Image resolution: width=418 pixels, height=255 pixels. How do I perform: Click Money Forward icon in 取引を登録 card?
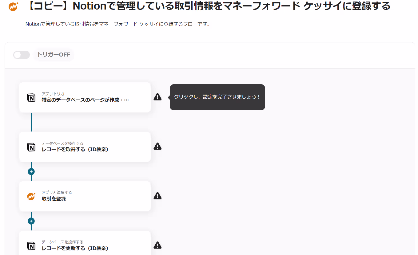click(x=31, y=196)
